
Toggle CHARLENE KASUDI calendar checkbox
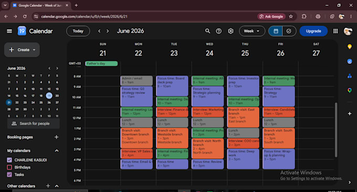(x=9, y=160)
